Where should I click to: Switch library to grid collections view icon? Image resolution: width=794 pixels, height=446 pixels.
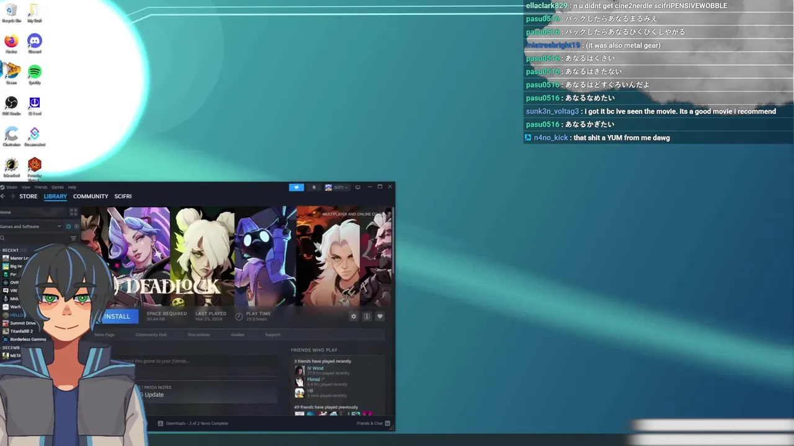pos(73,212)
